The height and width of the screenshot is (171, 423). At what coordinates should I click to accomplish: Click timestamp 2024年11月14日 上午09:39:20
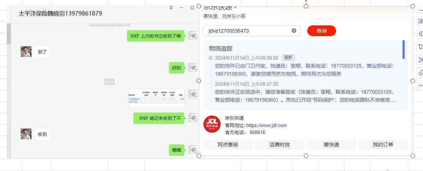point(247,58)
